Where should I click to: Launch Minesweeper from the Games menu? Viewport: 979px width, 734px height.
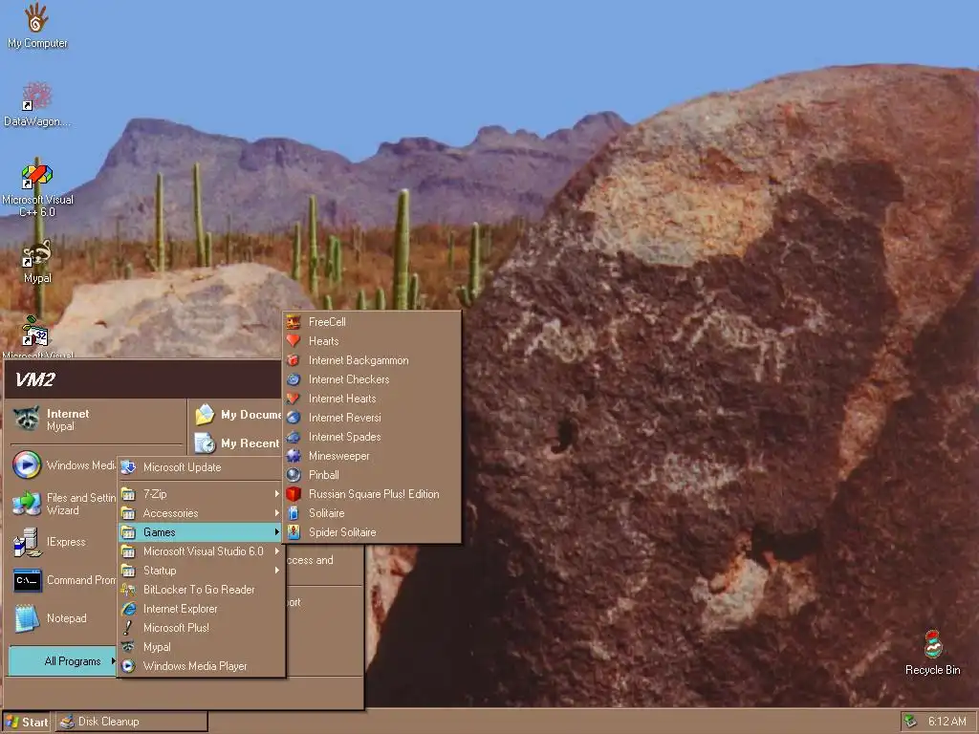tap(372, 456)
